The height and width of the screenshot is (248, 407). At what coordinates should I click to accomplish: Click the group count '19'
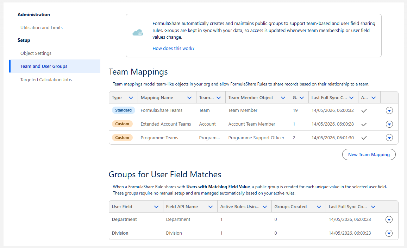pyautogui.click(x=295, y=110)
